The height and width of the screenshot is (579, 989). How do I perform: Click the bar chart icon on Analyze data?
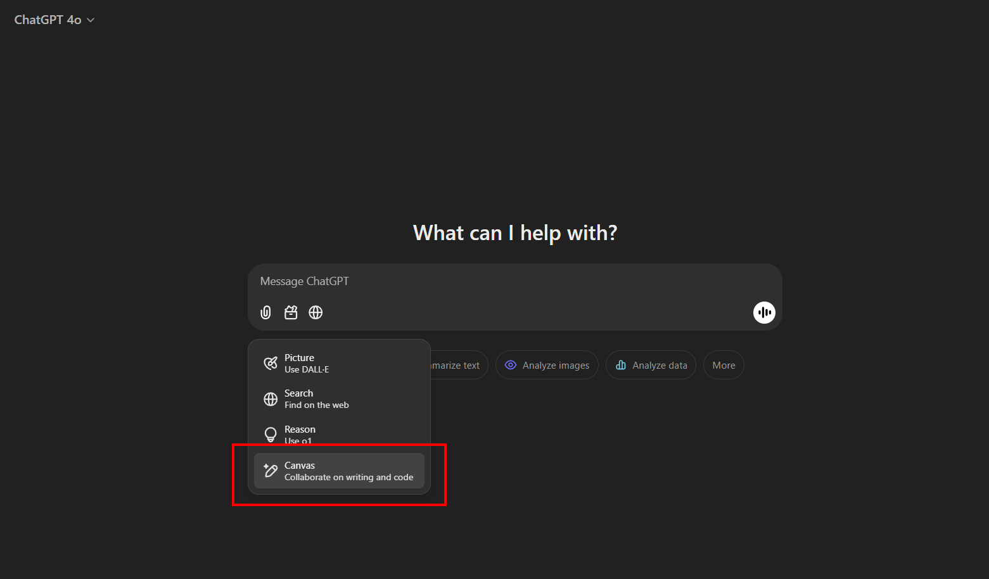[621, 365]
